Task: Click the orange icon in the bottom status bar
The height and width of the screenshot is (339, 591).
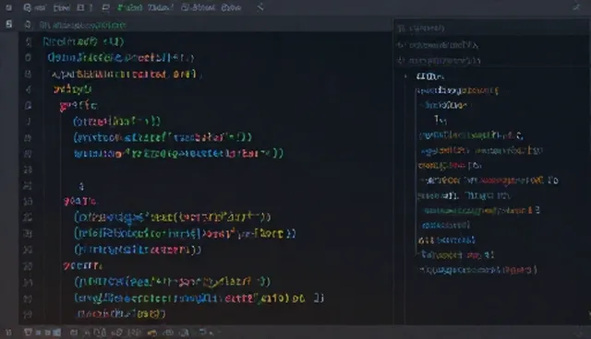Action: 152,333
